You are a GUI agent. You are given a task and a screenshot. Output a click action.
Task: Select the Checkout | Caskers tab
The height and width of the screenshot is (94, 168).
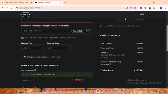48,3
